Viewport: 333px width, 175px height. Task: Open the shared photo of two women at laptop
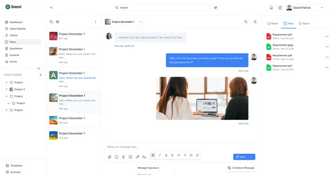point(202,98)
